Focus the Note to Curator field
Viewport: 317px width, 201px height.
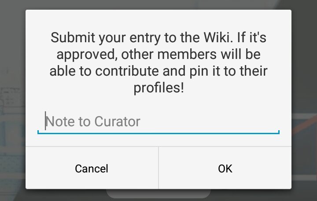158,121
